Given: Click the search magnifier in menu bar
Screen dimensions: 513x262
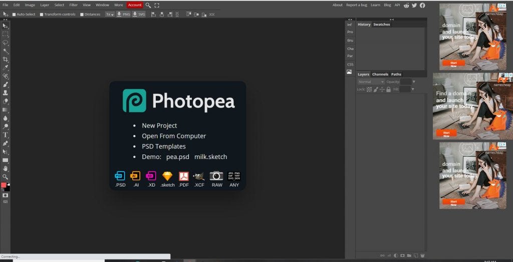Looking at the screenshot, I should point(148,5).
